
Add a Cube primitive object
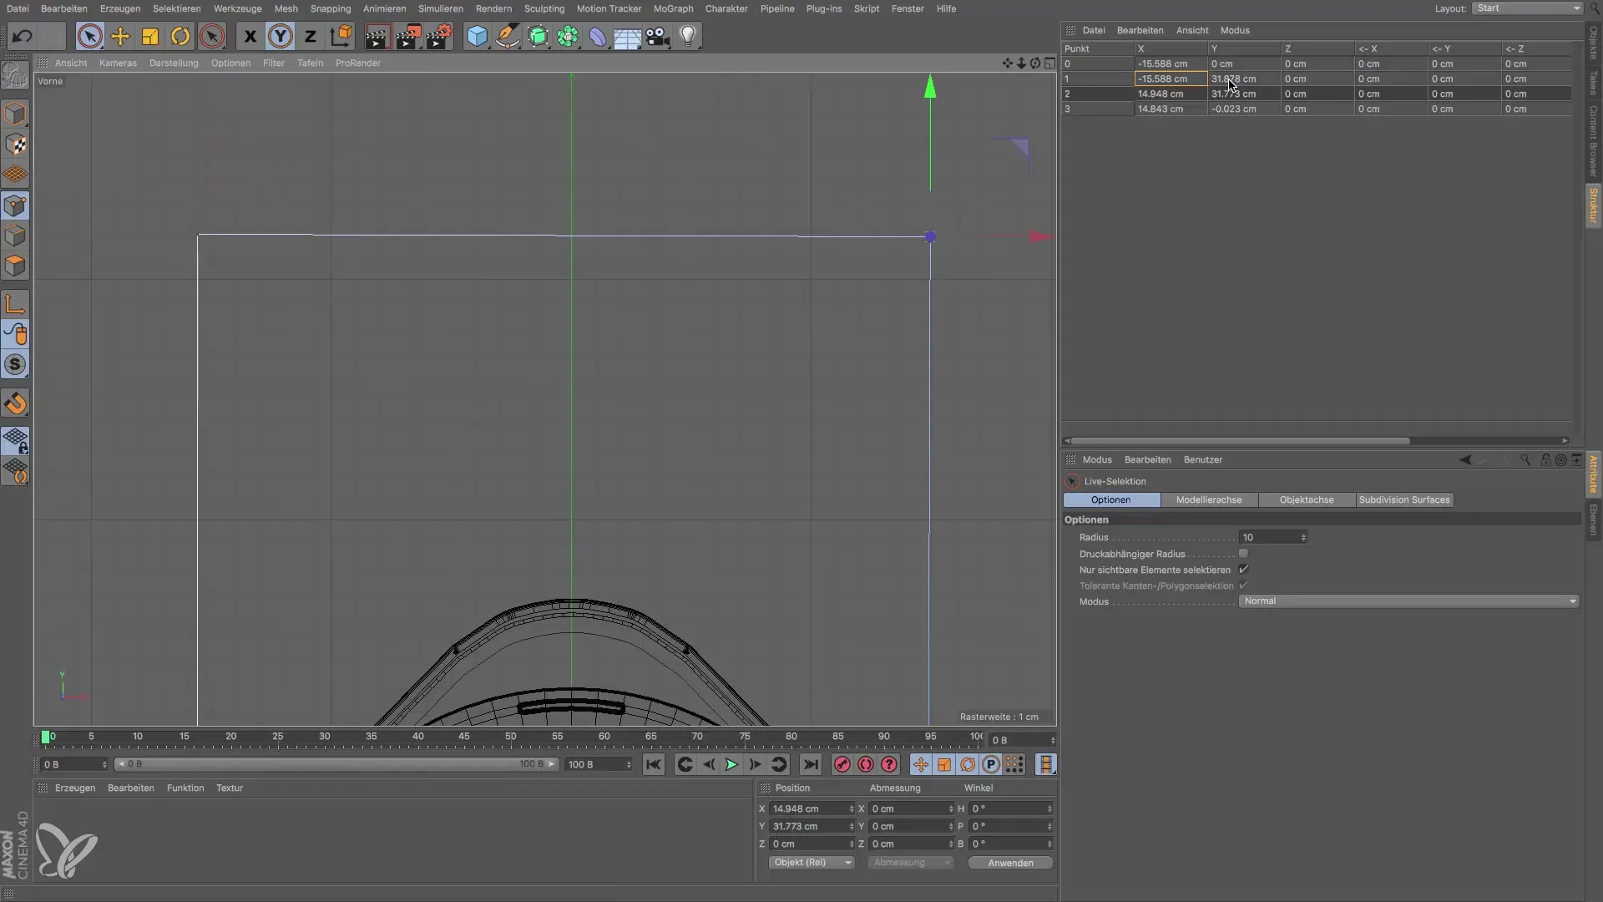point(477,37)
